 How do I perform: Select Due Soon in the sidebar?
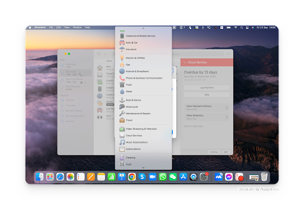coord(76,73)
